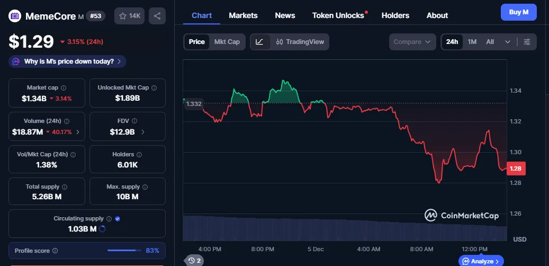Switch to TradingView candlestick chart
Screen dimensions: 549x266
(x=300, y=42)
